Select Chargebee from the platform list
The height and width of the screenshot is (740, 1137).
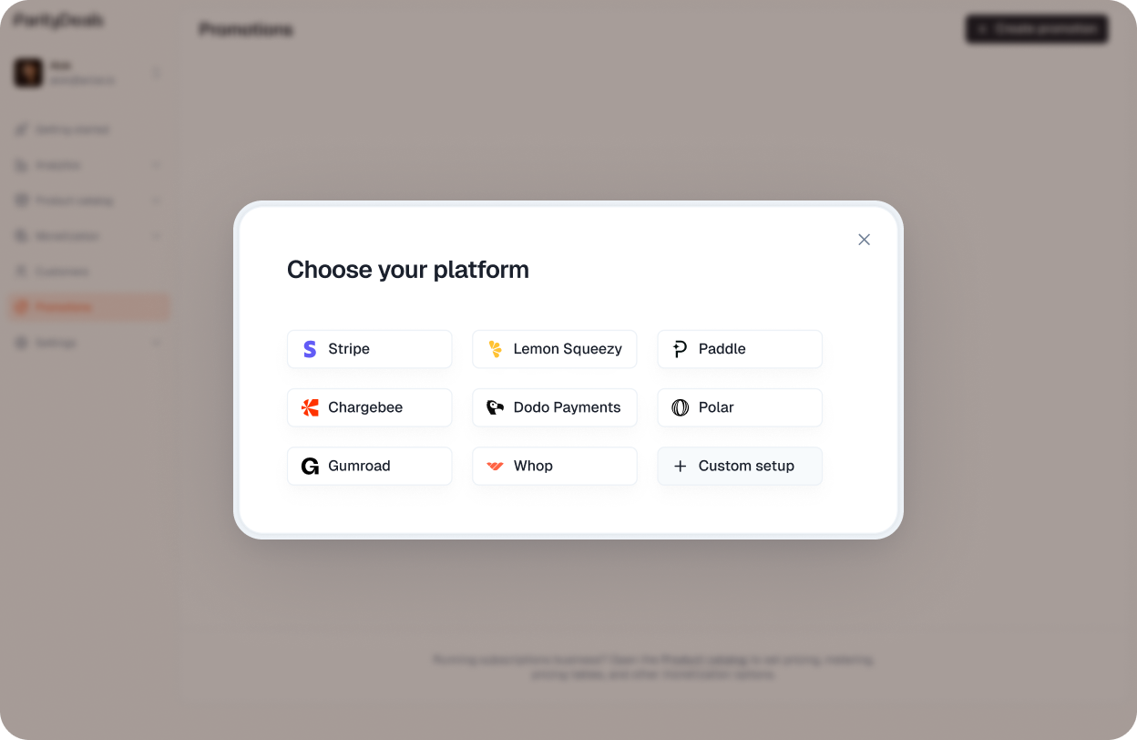(369, 407)
